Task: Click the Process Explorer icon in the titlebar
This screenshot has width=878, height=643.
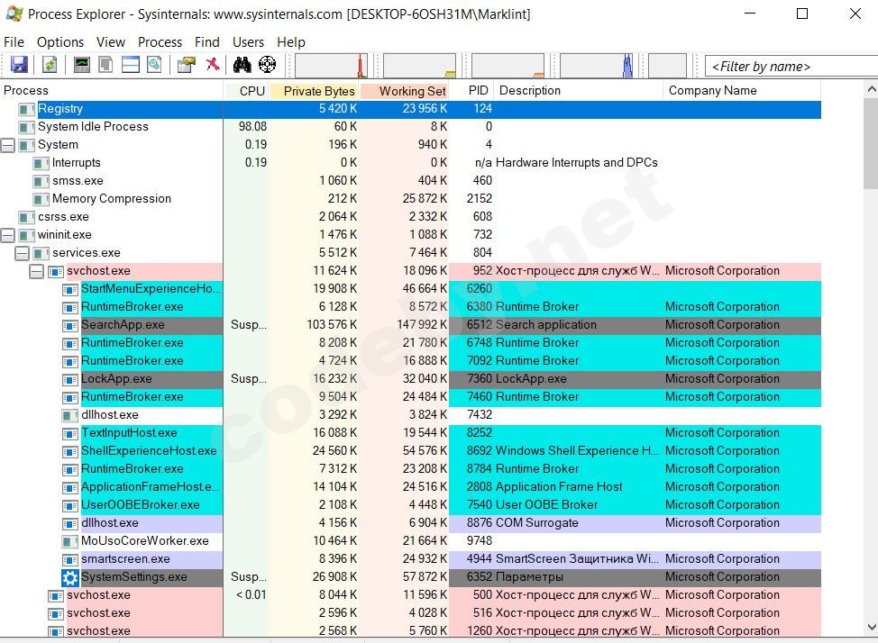Action: coord(14,14)
